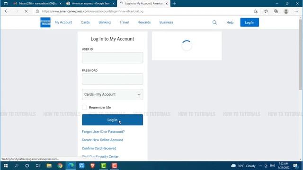Open the Edge settings and more menu
This screenshot has width=303, height=170.
296,11
